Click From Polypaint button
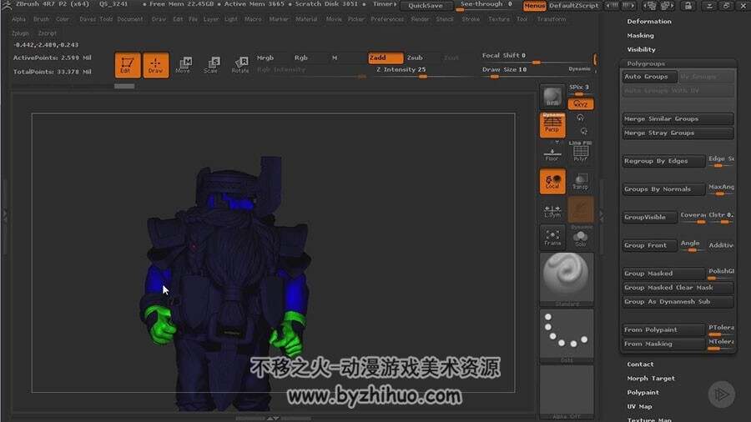Image resolution: width=751 pixels, height=422 pixels. (663, 329)
